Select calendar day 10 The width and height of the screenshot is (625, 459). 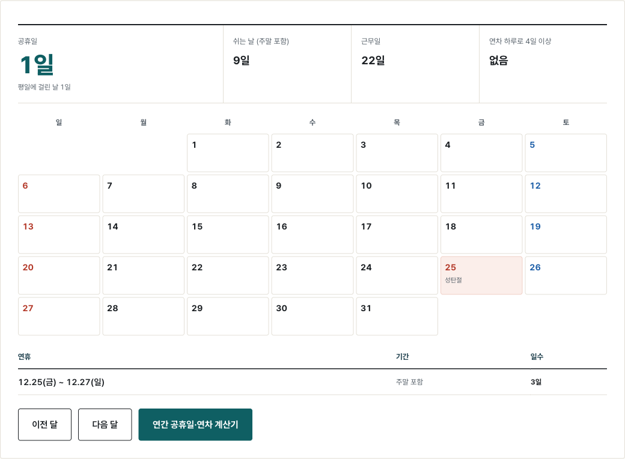tap(397, 193)
